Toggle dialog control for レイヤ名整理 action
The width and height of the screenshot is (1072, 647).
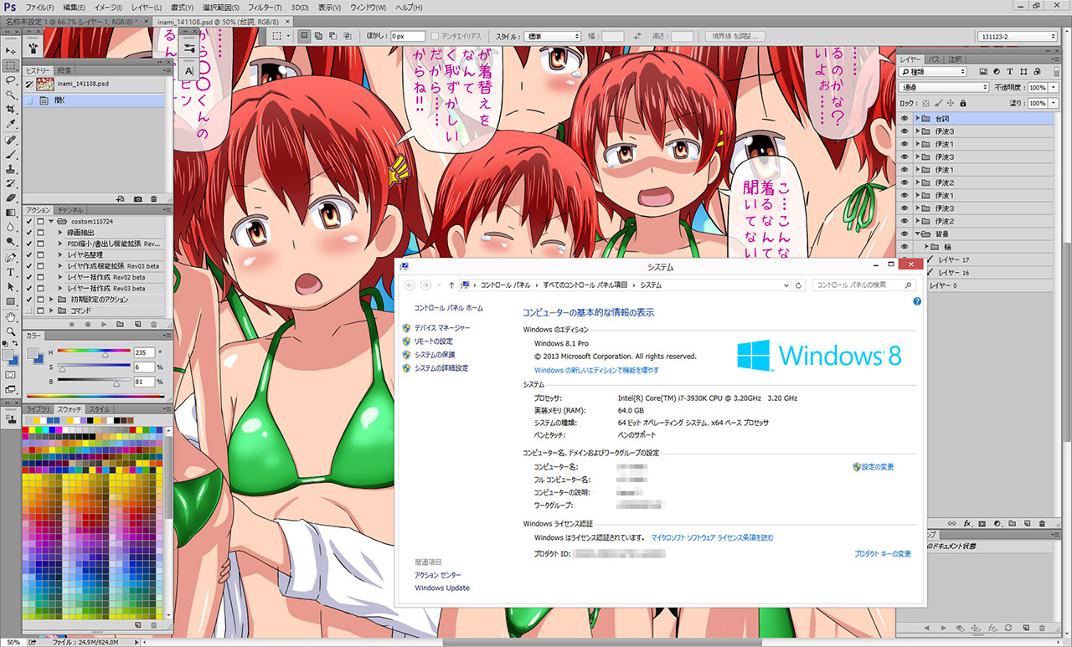[39, 254]
